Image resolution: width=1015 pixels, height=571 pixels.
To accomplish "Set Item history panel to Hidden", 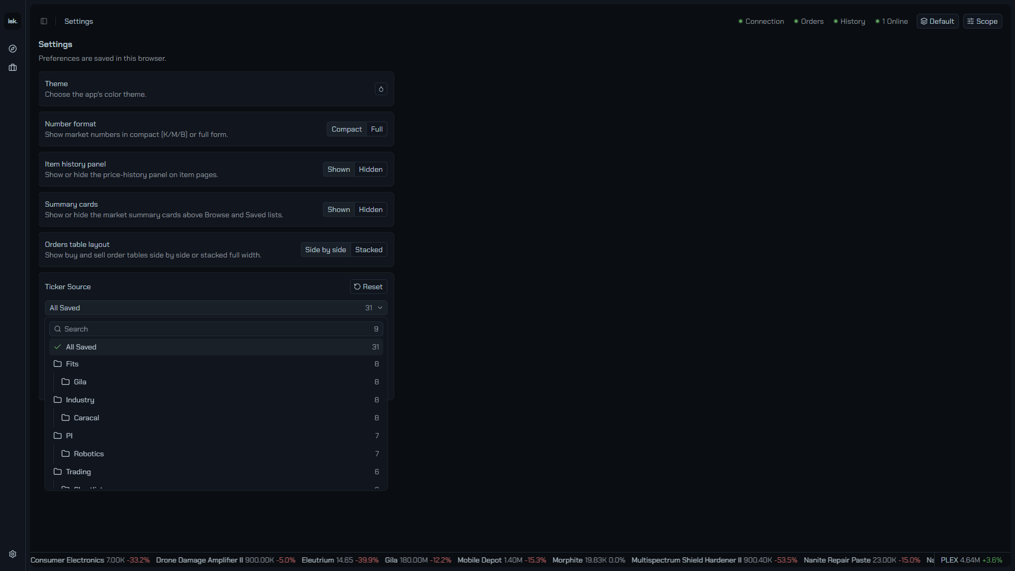I will pyautogui.click(x=371, y=169).
